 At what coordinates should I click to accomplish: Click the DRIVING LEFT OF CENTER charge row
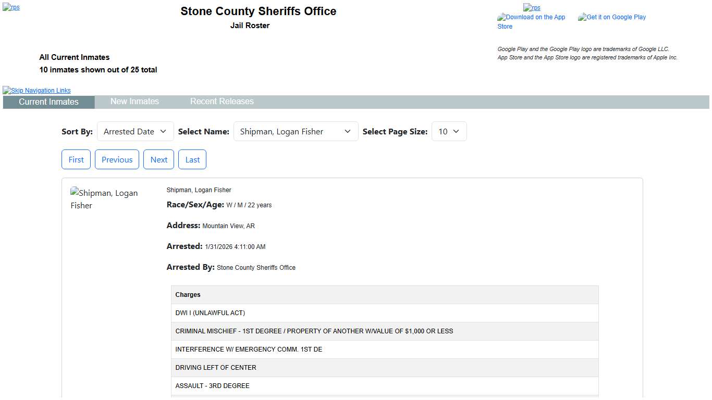point(385,368)
